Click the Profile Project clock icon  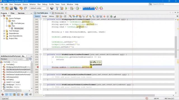tap(77, 8)
